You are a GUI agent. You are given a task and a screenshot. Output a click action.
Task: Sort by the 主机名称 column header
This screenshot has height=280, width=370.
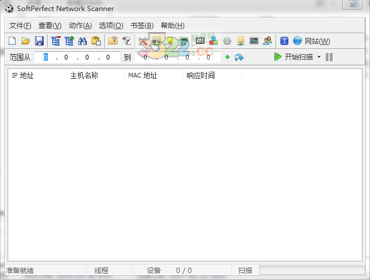pos(84,75)
